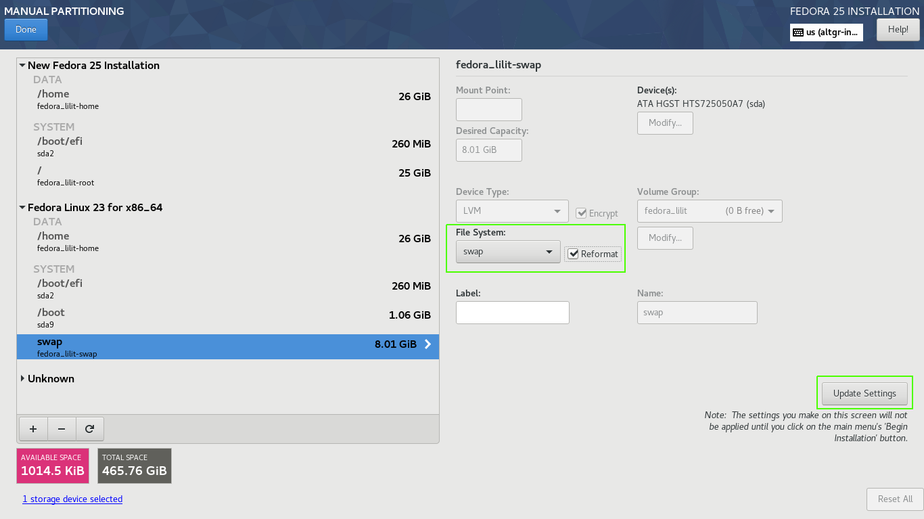Click the Label text field
This screenshot has width=924, height=519.
pos(513,313)
